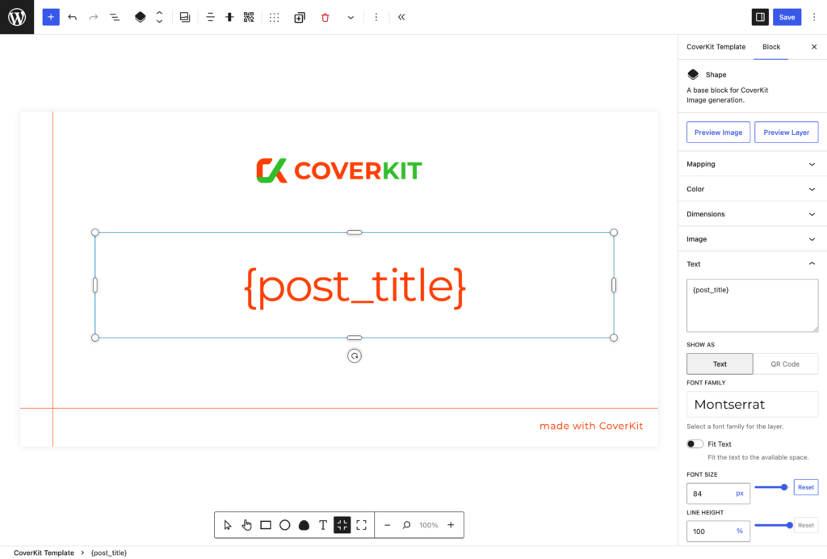The height and width of the screenshot is (559, 827).
Task: Close the settings sidebar
Action: coord(814,47)
